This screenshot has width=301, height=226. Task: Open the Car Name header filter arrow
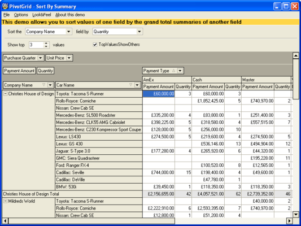[137, 85]
